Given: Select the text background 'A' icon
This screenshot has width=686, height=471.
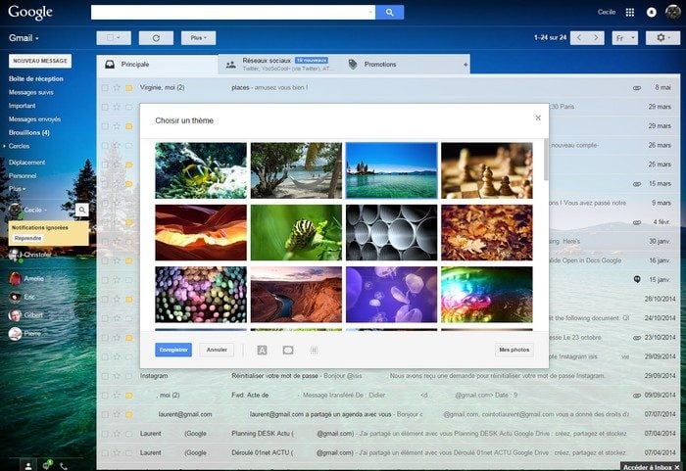Looking at the screenshot, I should click(x=262, y=350).
